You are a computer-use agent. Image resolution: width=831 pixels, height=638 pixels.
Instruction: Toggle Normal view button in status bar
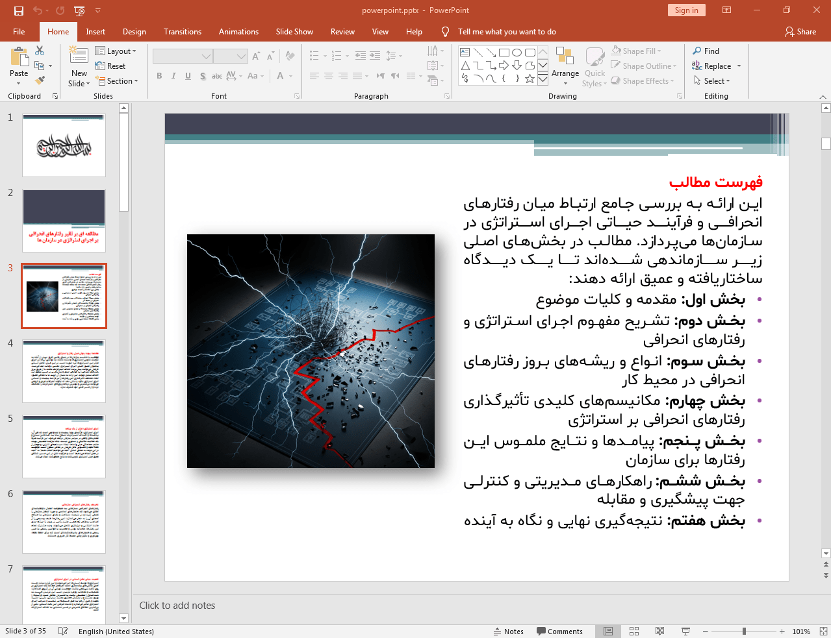pos(608,632)
